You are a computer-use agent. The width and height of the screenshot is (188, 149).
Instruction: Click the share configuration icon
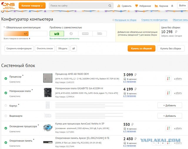(x=74, y=48)
